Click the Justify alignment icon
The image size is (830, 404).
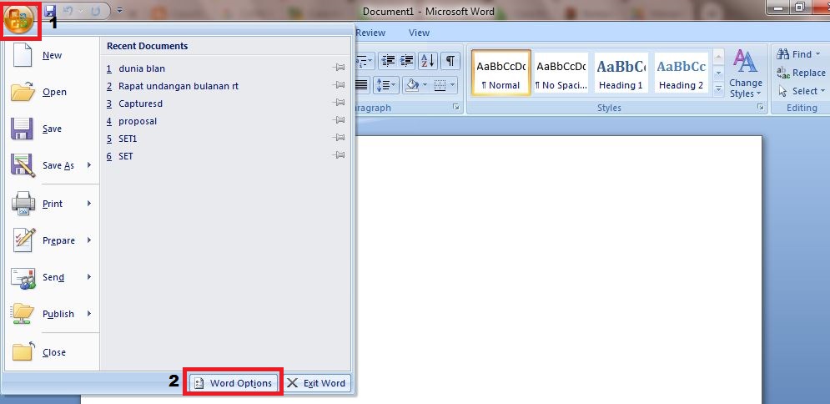click(x=362, y=84)
